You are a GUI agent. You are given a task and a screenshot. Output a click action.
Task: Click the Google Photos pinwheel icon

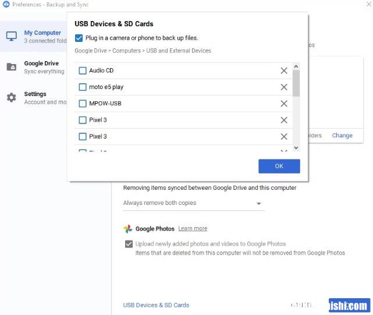point(128,229)
